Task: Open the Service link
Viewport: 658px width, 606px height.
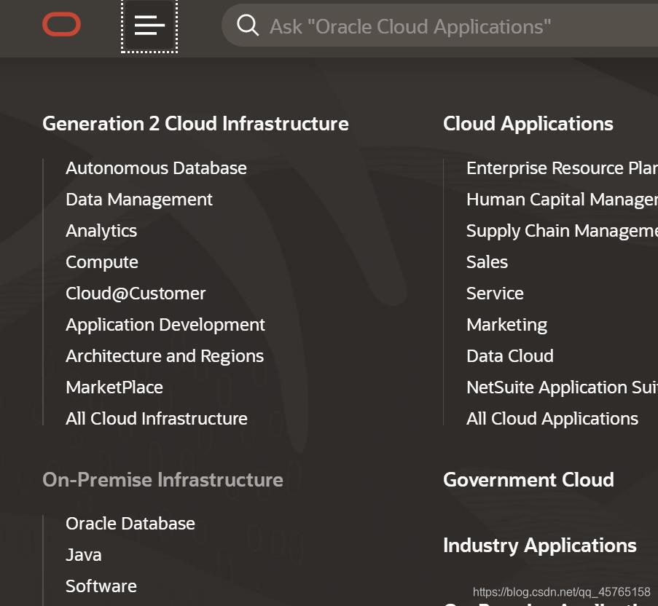Action: tap(495, 294)
